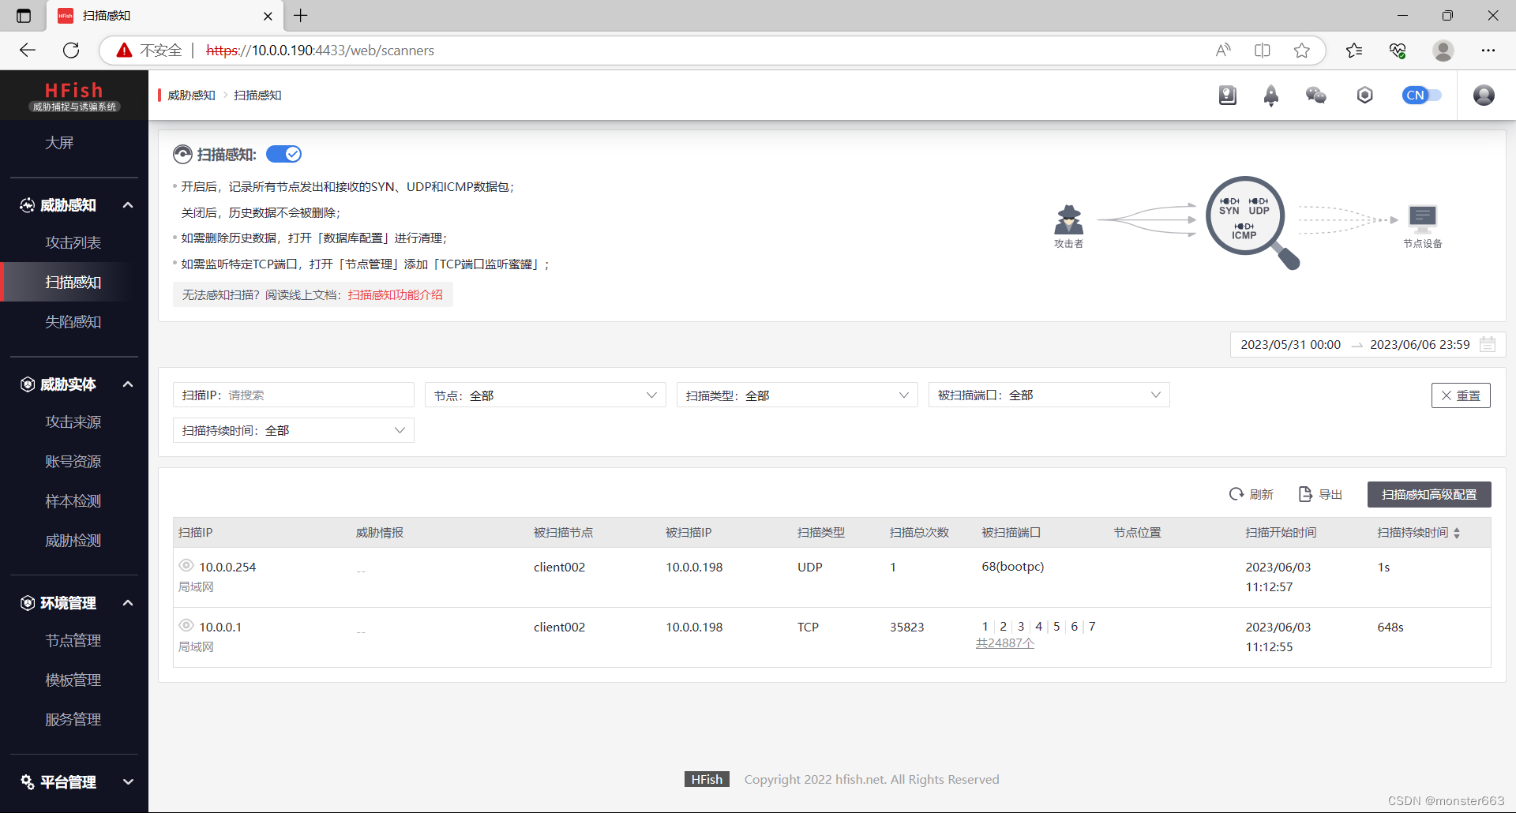Reload the page with refresh button
Screen dimensions: 1516x813
71,51
